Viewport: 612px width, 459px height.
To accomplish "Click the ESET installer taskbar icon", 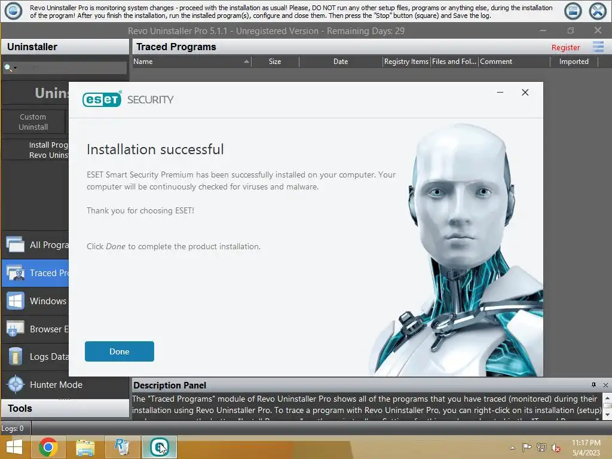I will (159, 447).
